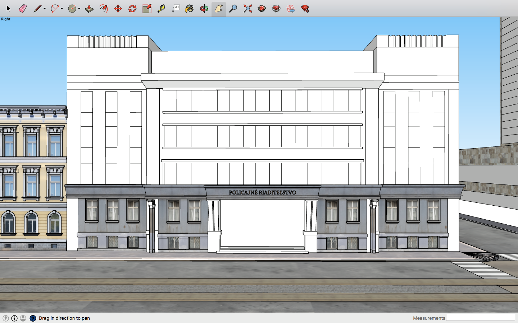
Task: Expand the Circle shape tool dropdown arrow
Action: click(x=79, y=9)
